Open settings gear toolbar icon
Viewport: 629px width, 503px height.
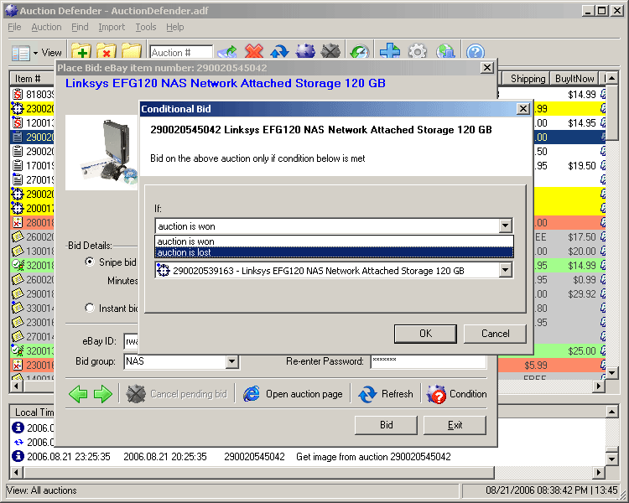[x=418, y=52]
